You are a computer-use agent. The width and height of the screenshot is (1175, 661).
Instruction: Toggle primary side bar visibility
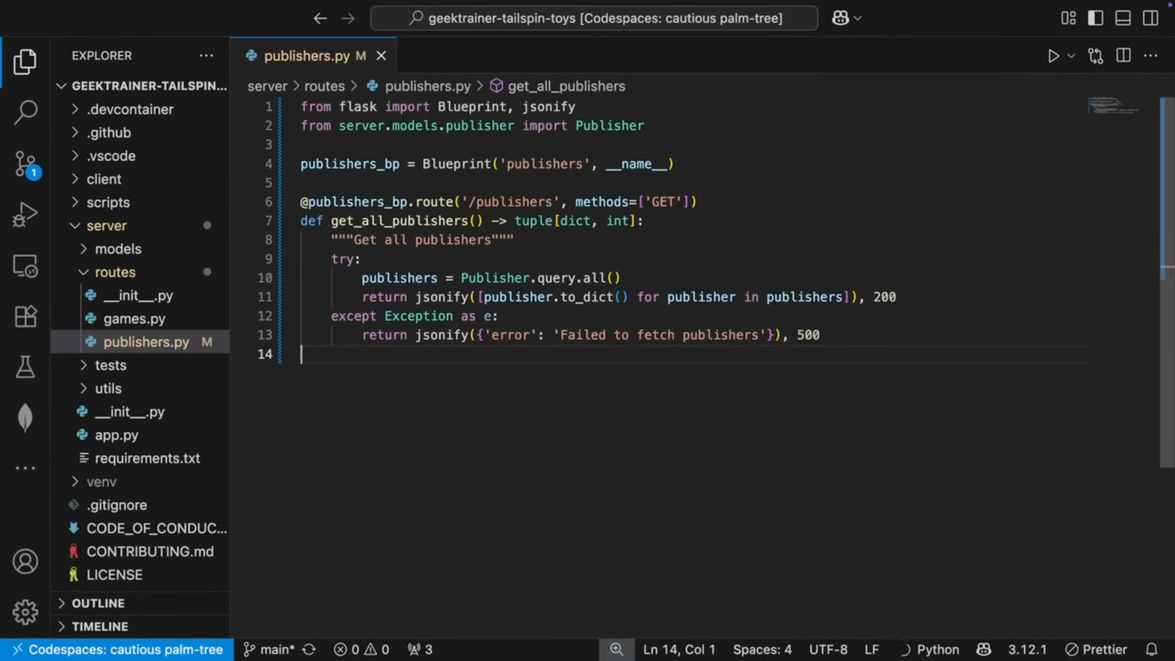1095,18
